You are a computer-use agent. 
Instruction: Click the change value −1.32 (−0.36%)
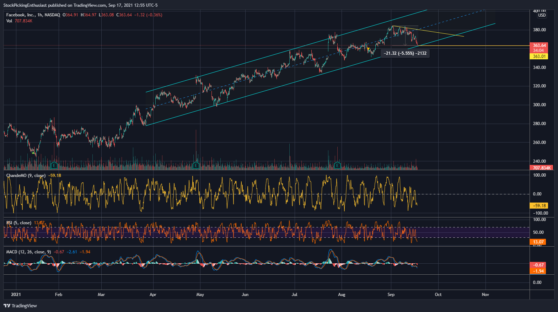pos(148,15)
